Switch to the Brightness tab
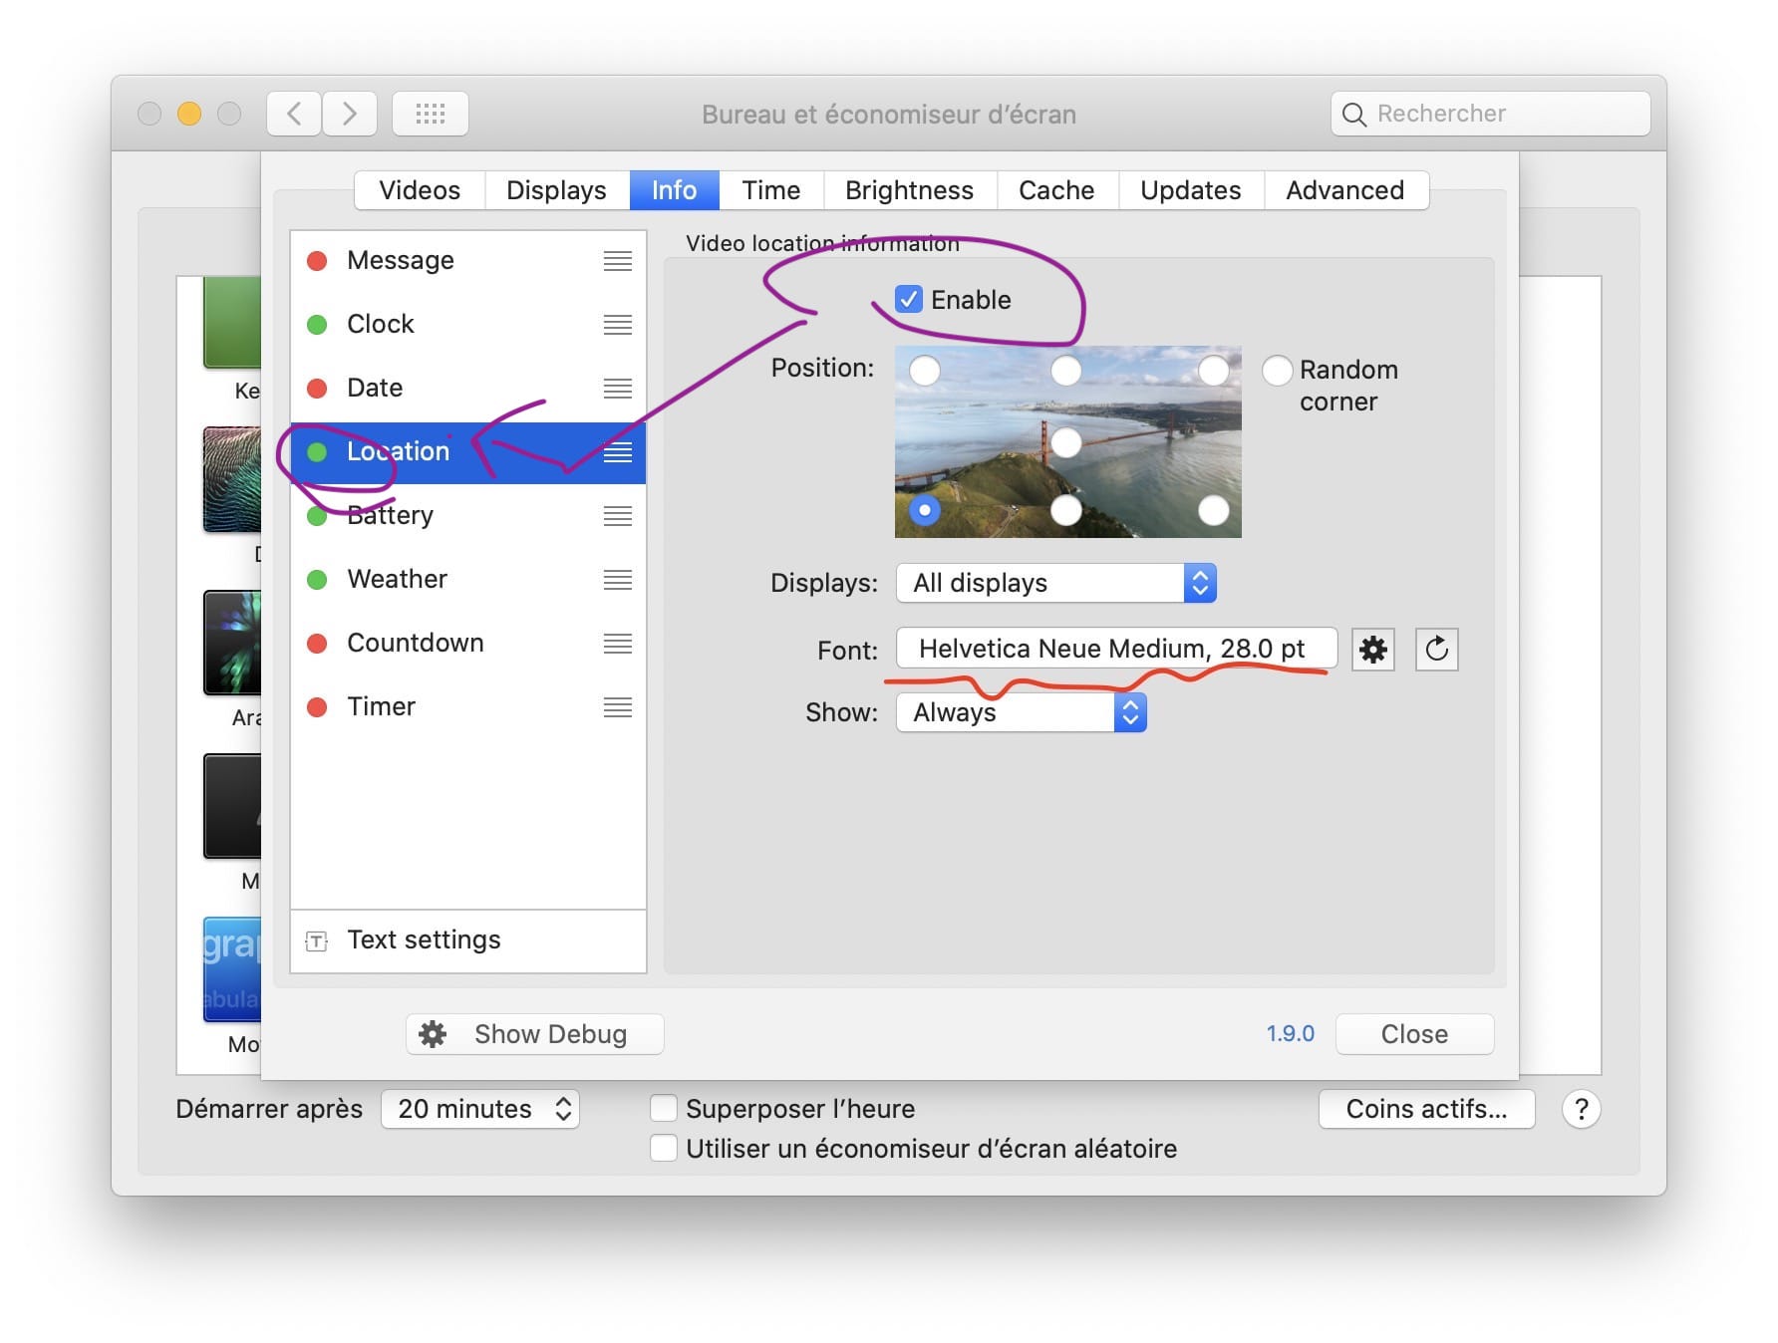Screen dimensions: 1778x1343 909,190
